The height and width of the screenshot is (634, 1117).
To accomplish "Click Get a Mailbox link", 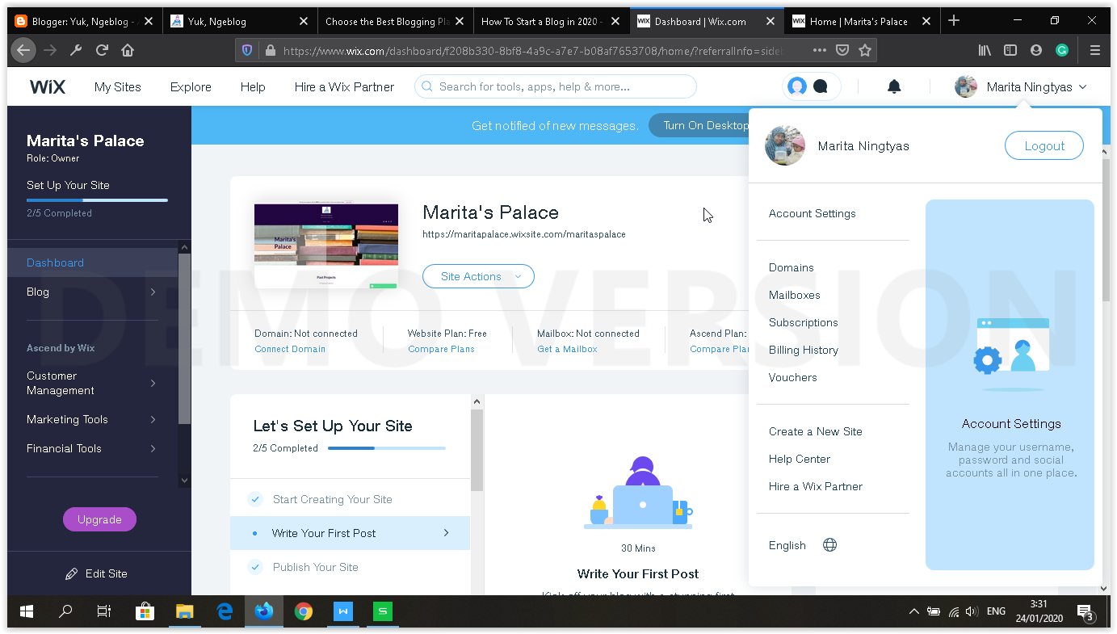I will [x=567, y=349].
